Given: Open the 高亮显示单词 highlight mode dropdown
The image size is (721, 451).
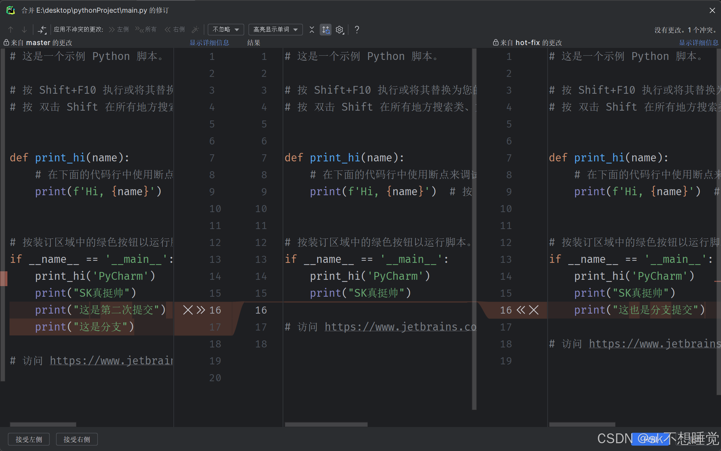Looking at the screenshot, I should pos(275,30).
